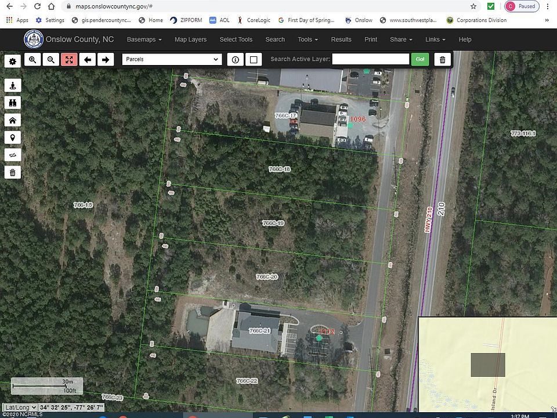Open the Results menu item
Screen dimensions: 557x418
(x=341, y=39)
